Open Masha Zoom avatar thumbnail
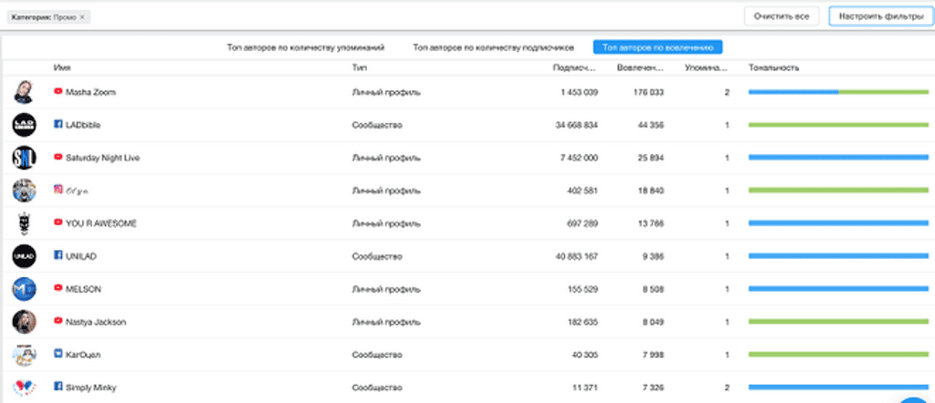The width and height of the screenshot is (935, 403). coord(24,92)
